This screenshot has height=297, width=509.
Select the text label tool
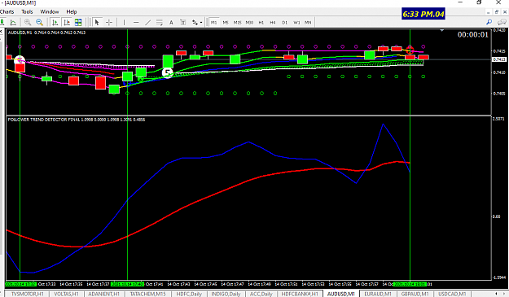(x=183, y=22)
